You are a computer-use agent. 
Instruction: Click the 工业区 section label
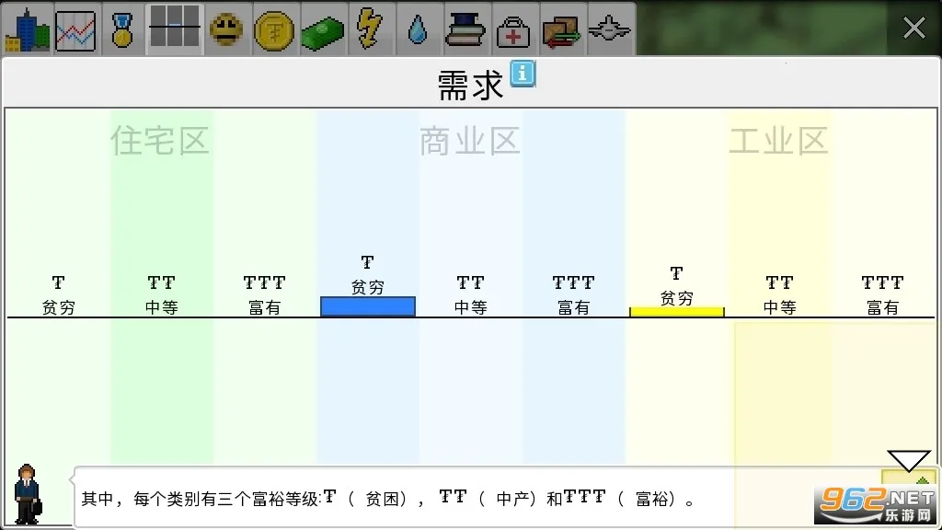click(778, 141)
